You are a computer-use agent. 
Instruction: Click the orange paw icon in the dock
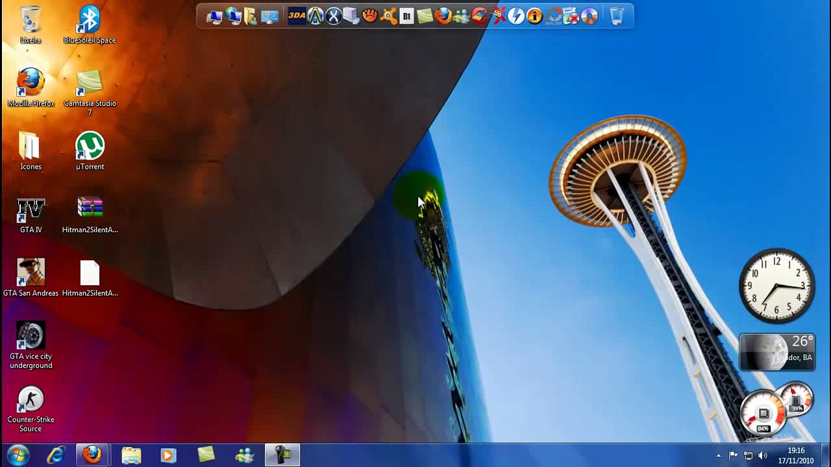[369, 16]
